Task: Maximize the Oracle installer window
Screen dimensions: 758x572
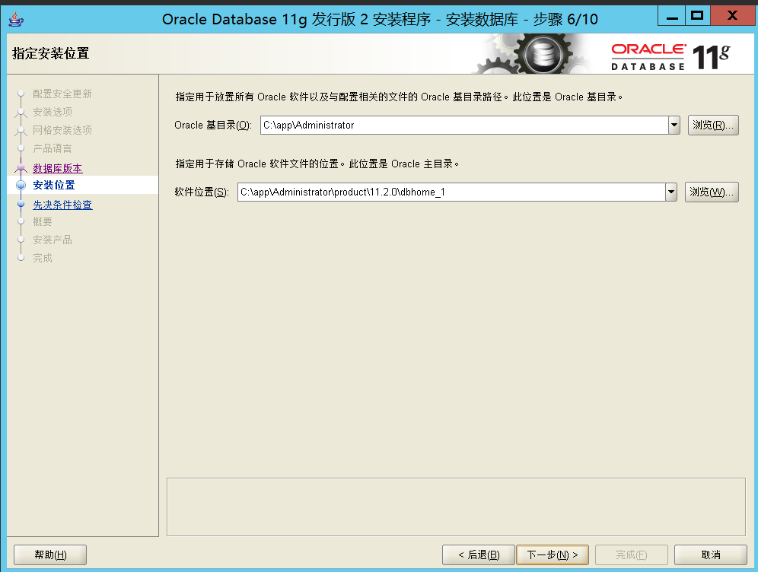Action: coord(697,17)
